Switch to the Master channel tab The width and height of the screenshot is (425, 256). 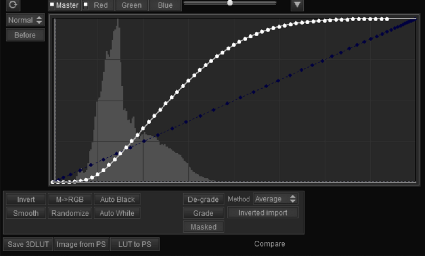coord(65,5)
